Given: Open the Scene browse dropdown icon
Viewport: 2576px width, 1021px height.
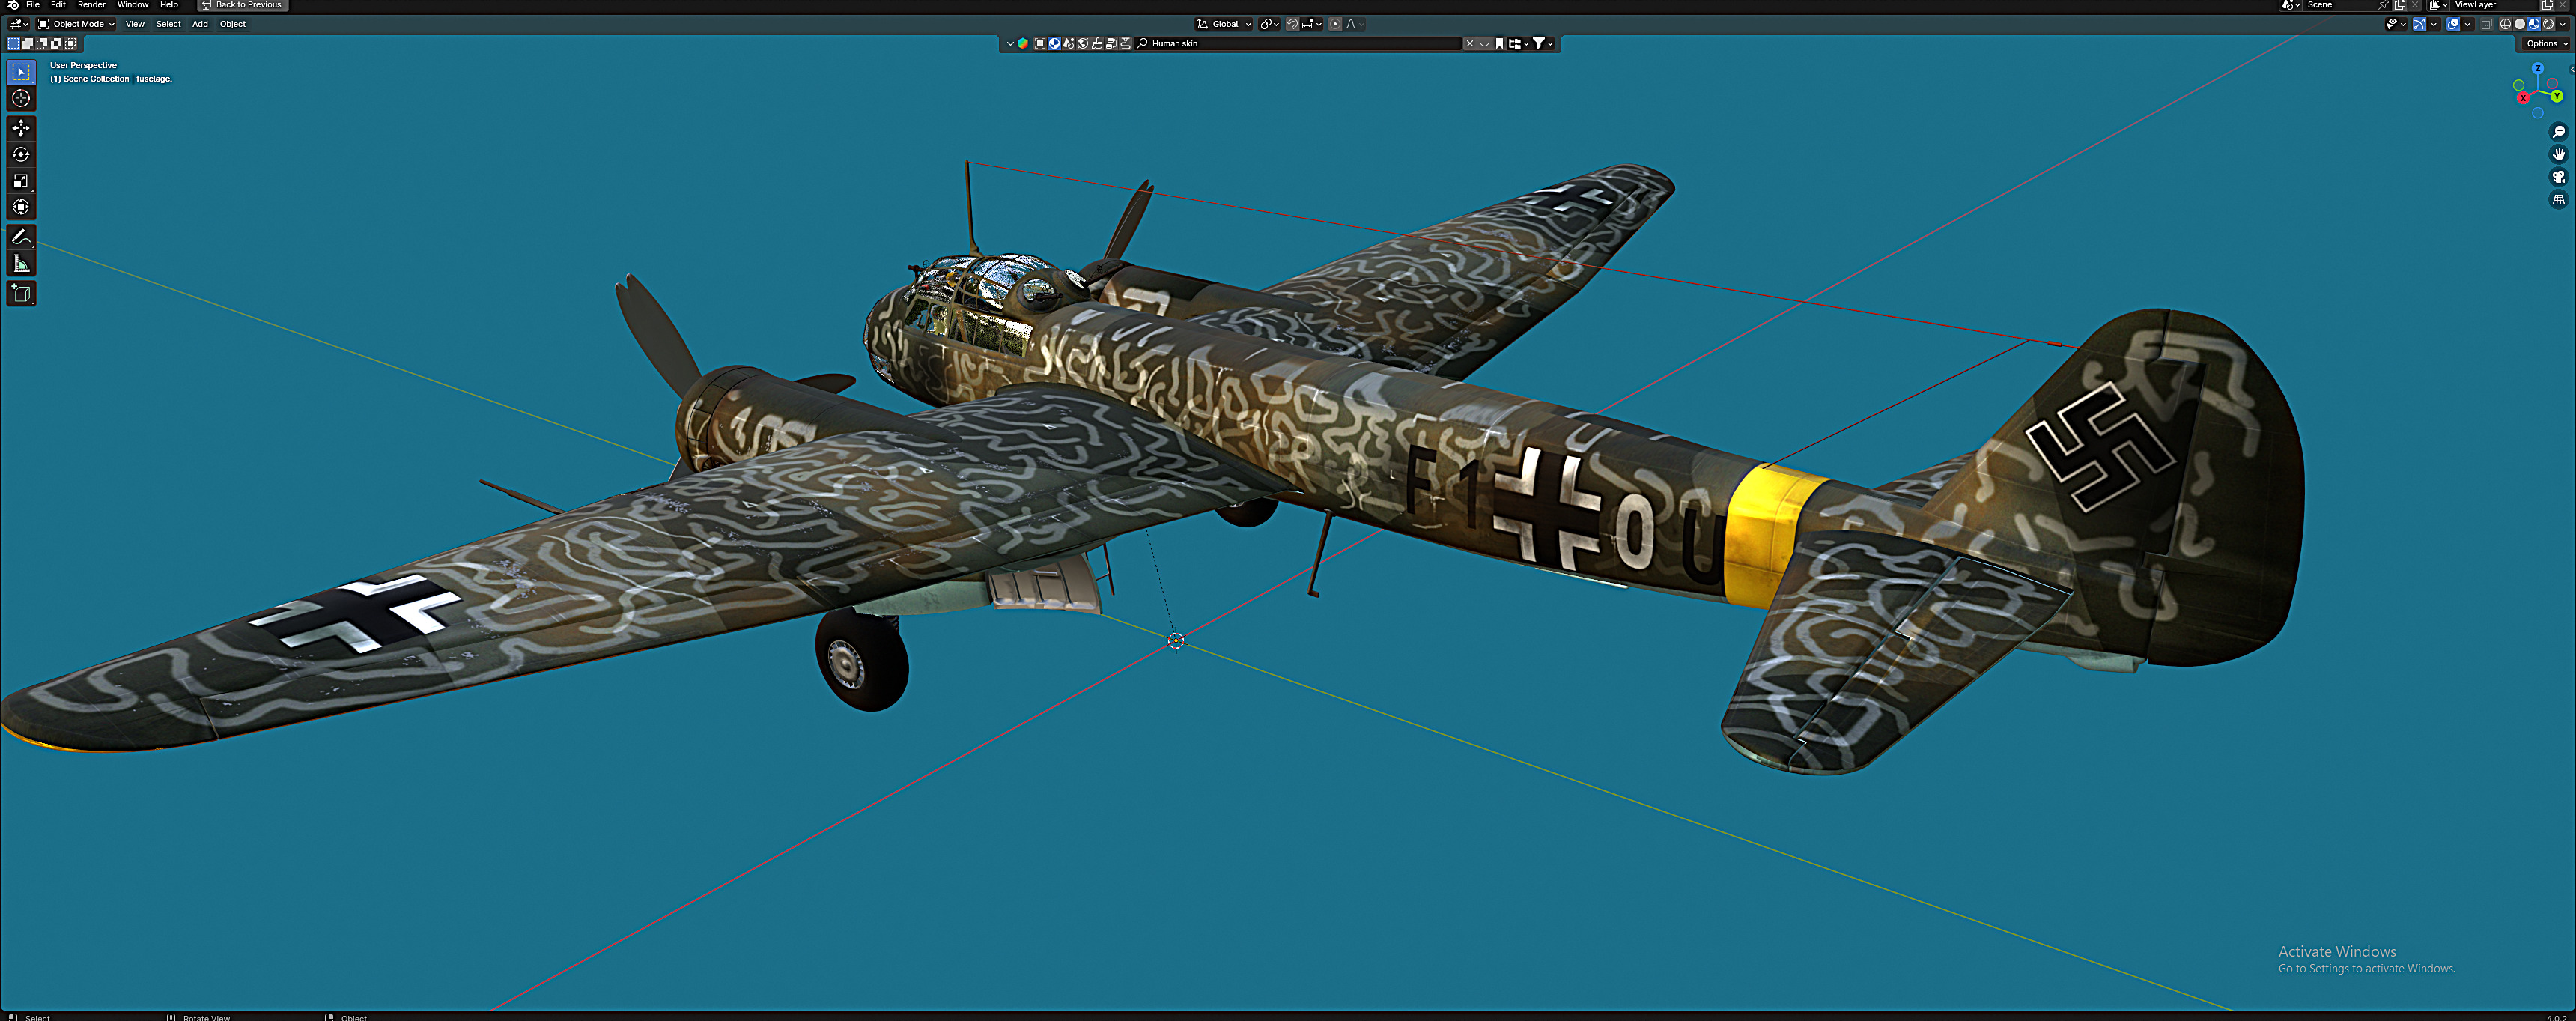Looking at the screenshot, I should (2291, 5).
